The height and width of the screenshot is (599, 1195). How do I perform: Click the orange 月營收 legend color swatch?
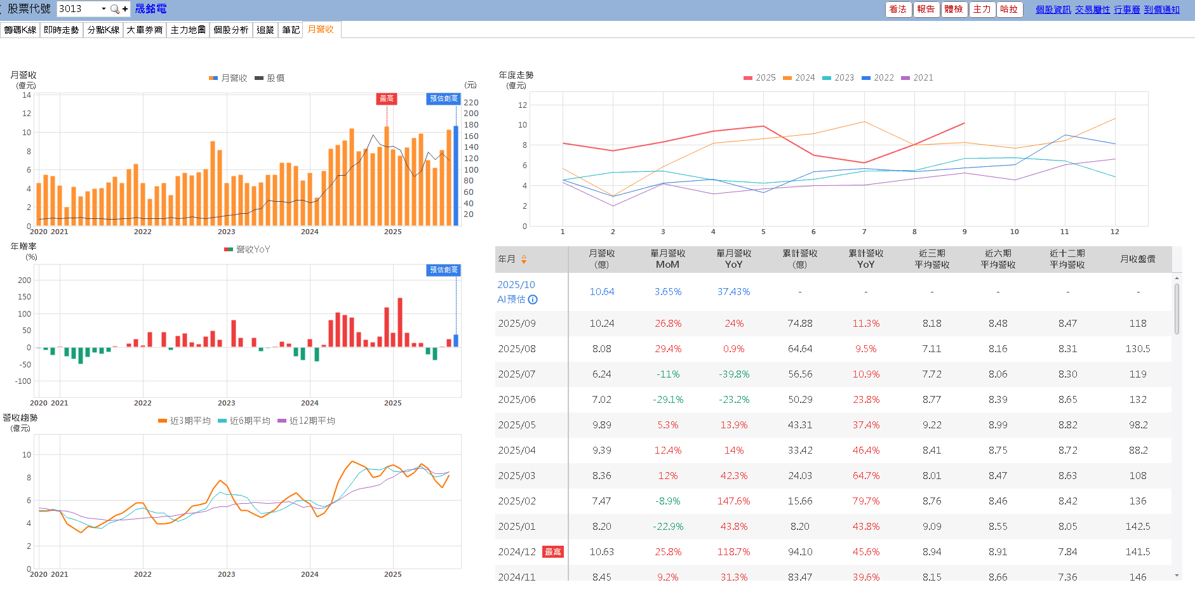pyautogui.click(x=213, y=78)
